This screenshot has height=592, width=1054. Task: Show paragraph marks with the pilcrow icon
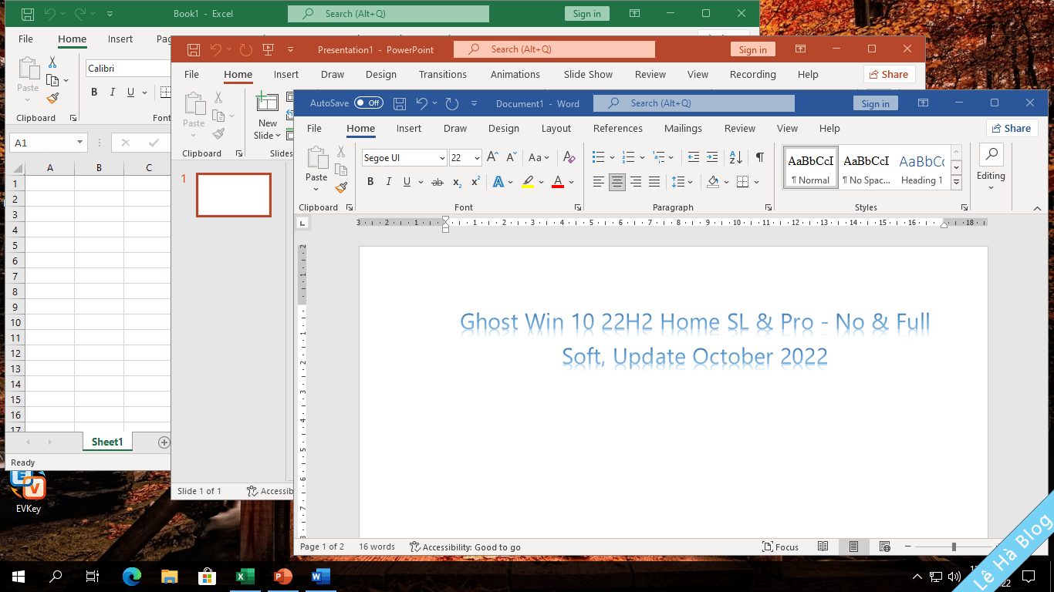[x=760, y=157]
